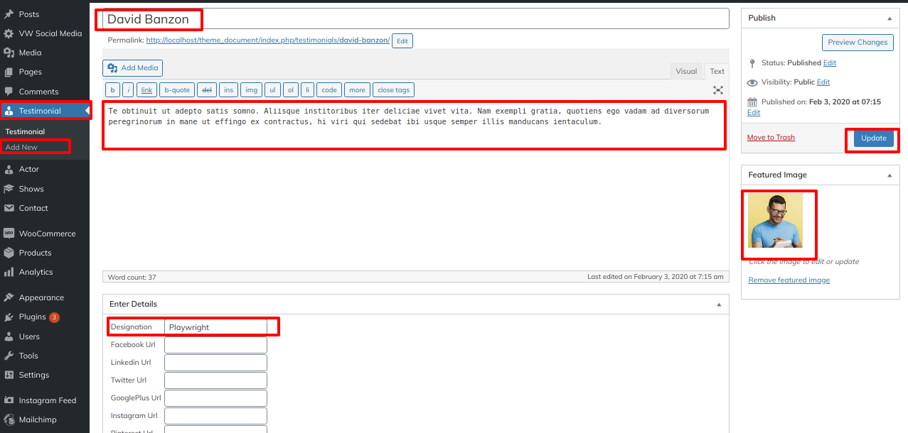Screen dimensions: 908x433
Task: Switch to the Visual editor tab
Action: click(x=686, y=71)
